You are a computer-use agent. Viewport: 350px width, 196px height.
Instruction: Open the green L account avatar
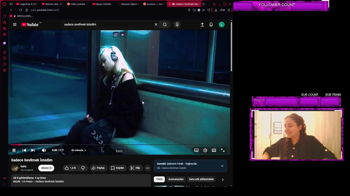click(x=222, y=24)
